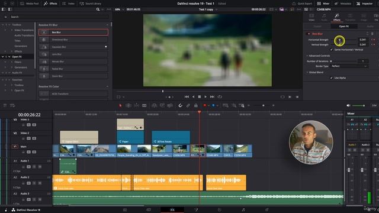Open the Border Type Reflect dropdown
The width and height of the screenshot is (379, 213).
(349, 66)
